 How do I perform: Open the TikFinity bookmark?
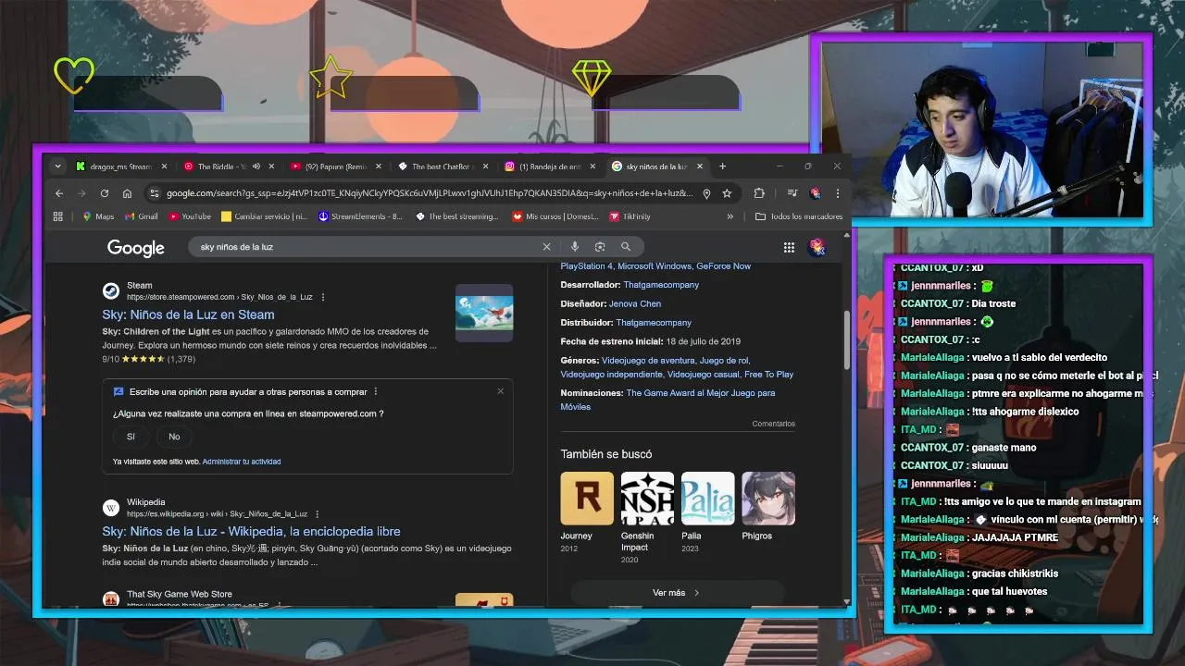click(x=630, y=216)
